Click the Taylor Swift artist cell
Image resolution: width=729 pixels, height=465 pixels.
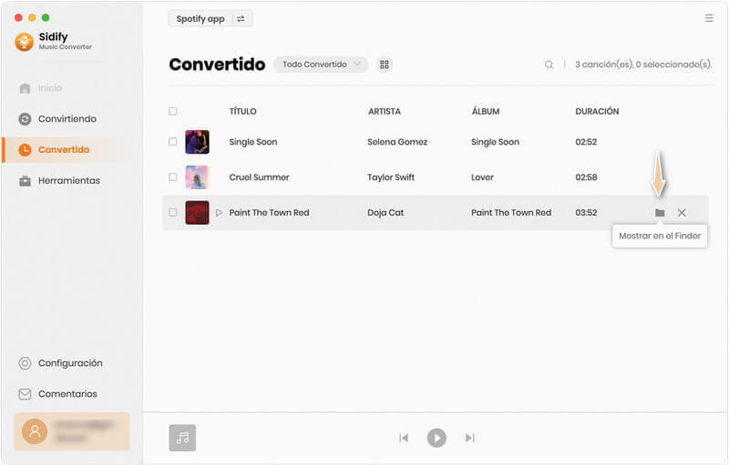[x=391, y=177]
